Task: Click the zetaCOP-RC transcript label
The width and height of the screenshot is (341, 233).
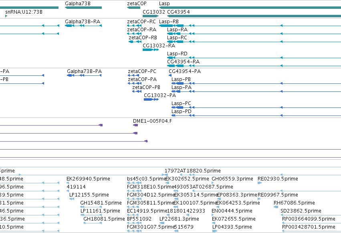Action: (141, 22)
